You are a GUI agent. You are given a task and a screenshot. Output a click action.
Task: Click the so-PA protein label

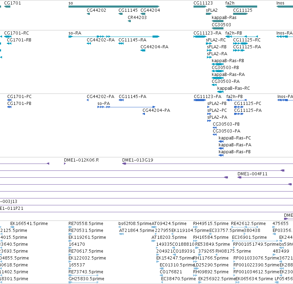tap(104, 104)
